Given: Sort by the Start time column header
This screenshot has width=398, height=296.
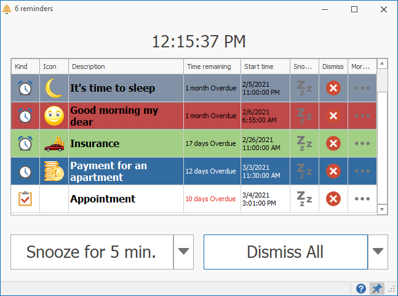Looking at the screenshot, I should click(265, 66).
